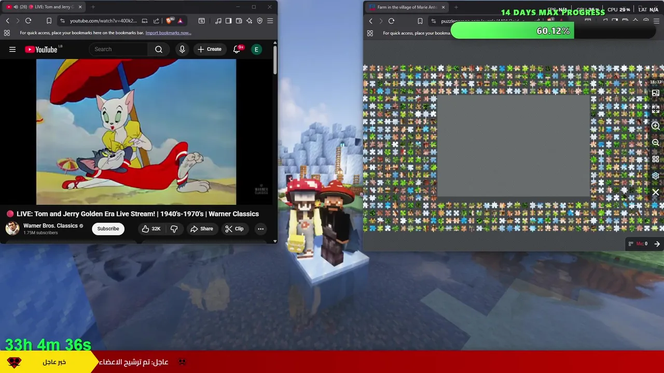Arrange puzzle pieces with grid icon
The image size is (664, 373).
coord(656,159)
